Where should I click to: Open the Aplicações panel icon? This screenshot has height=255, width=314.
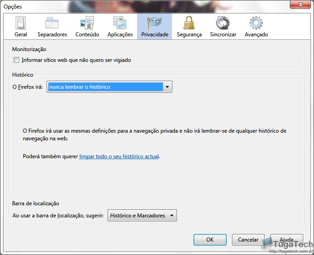click(x=120, y=26)
